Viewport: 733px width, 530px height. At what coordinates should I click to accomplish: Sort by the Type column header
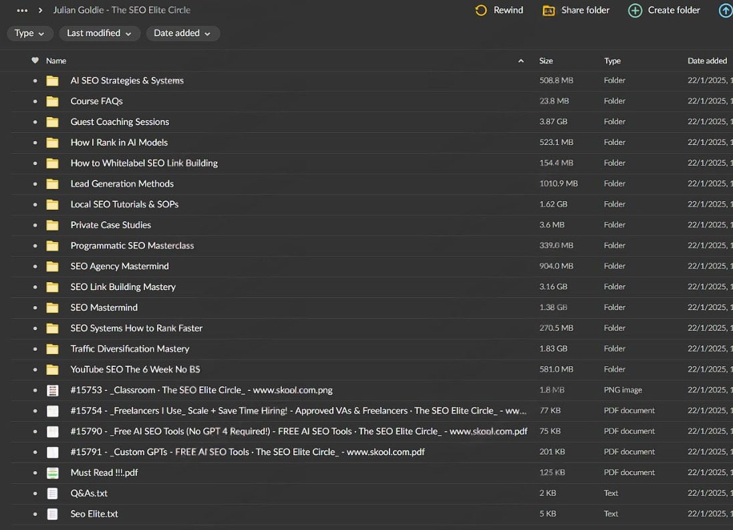612,61
